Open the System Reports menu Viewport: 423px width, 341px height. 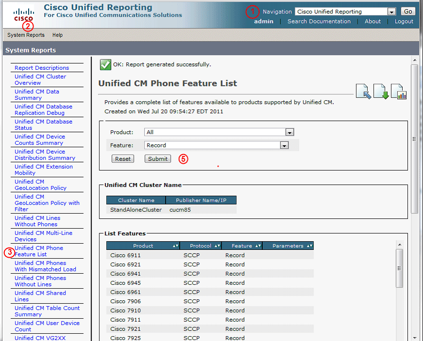(x=26, y=35)
